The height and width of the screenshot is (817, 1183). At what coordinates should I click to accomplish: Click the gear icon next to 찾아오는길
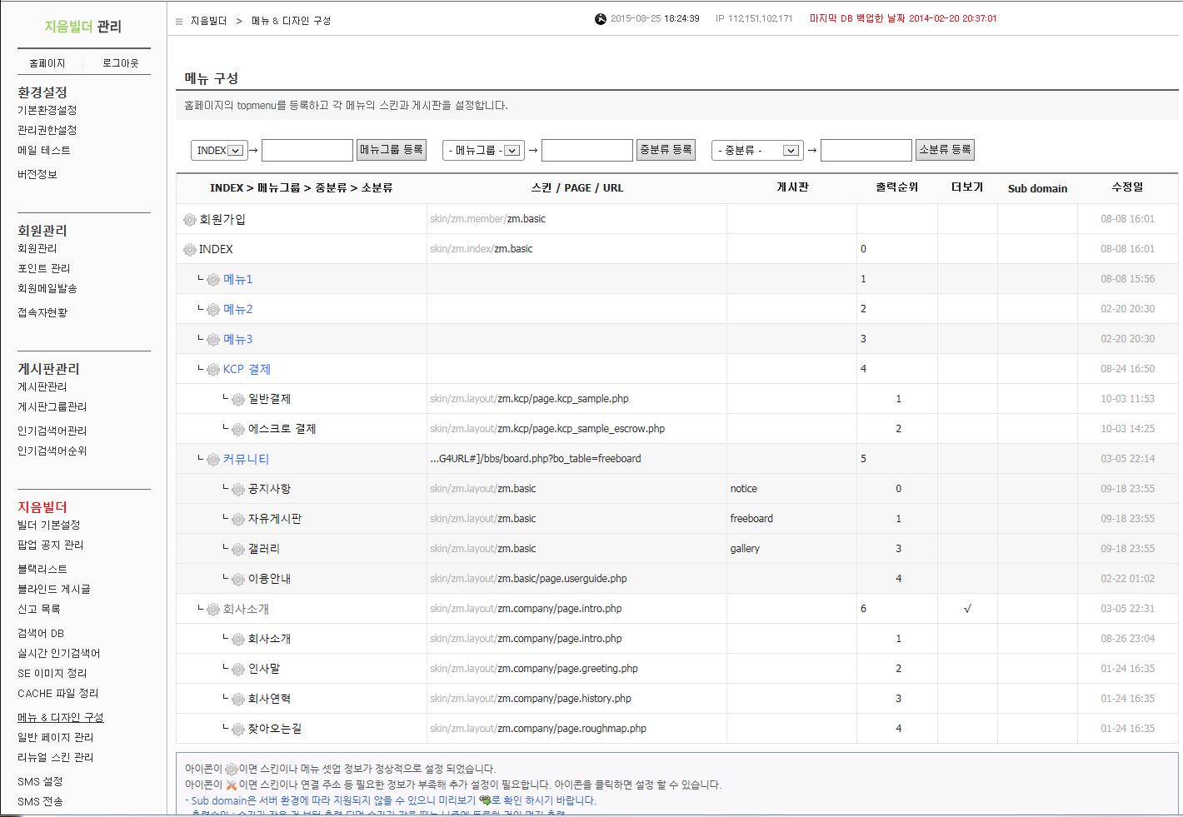[x=238, y=730]
